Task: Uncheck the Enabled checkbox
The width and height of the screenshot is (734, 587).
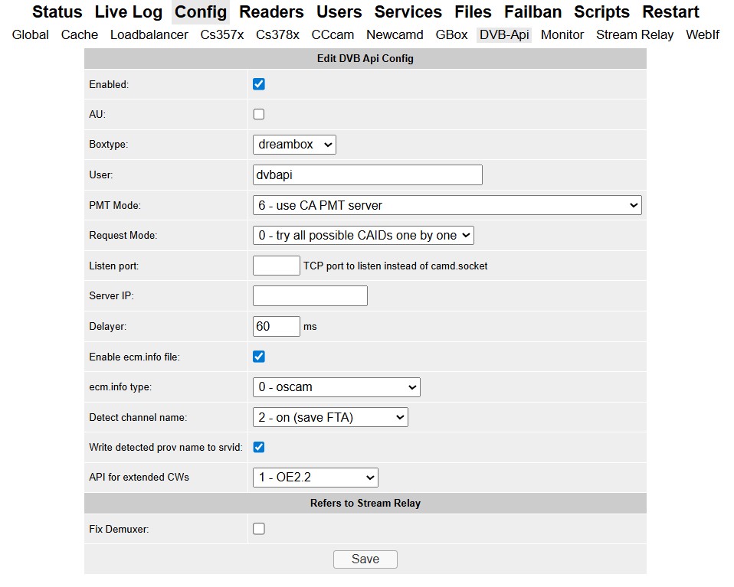Action: pyautogui.click(x=259, y=84)
